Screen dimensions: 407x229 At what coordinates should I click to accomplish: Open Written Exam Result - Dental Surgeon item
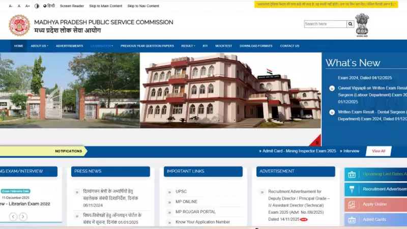coord(372,116)
